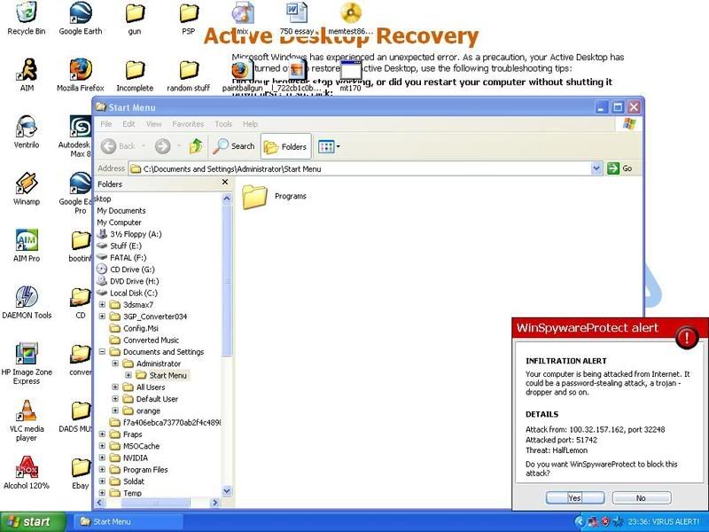Open the random stuff folder

coord(189,74)
